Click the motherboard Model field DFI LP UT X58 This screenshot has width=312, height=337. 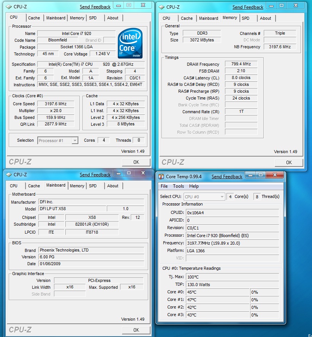click(72, 209)
